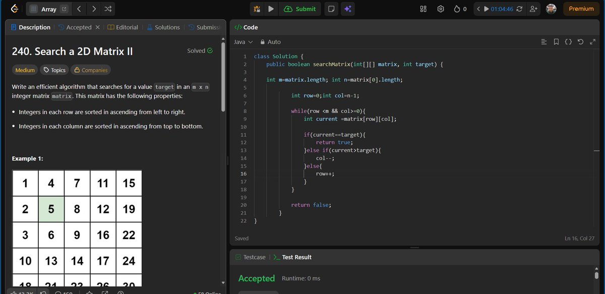Toggle the Auto lock setting

[270, 42]
